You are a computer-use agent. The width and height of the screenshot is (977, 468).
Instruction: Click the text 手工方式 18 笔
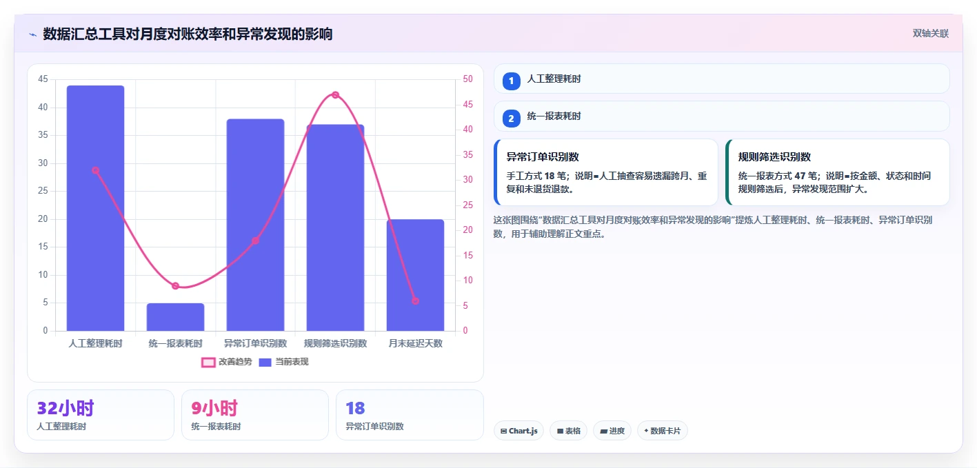[x=536, y=176]
